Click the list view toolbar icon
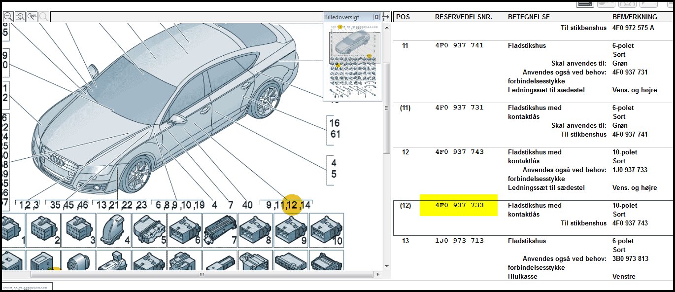The height and width of the screenshot is (292, 675). coord(585,3)
